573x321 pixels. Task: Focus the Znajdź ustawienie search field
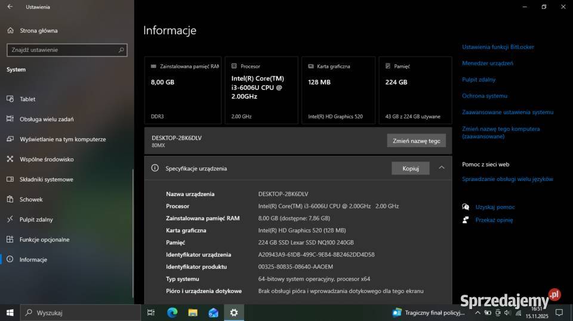(x=67, y=50)
